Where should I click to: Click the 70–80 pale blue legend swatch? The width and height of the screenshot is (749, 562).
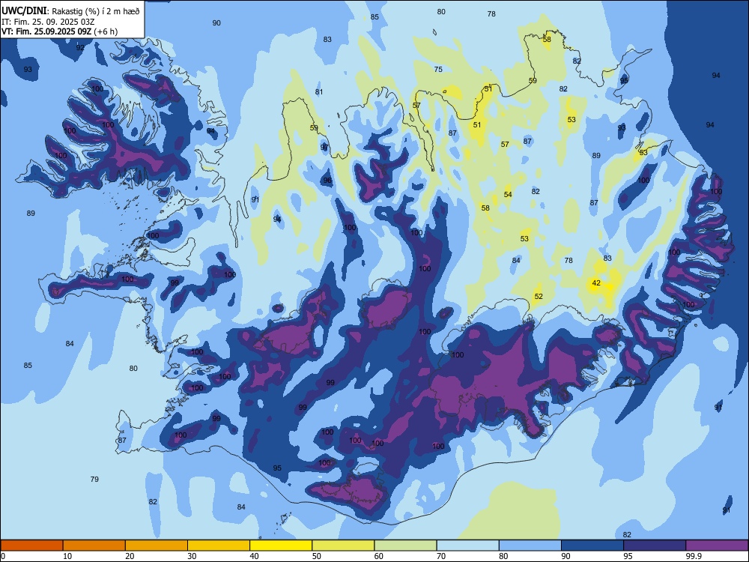pyautogui.click(x=467, y=546)
